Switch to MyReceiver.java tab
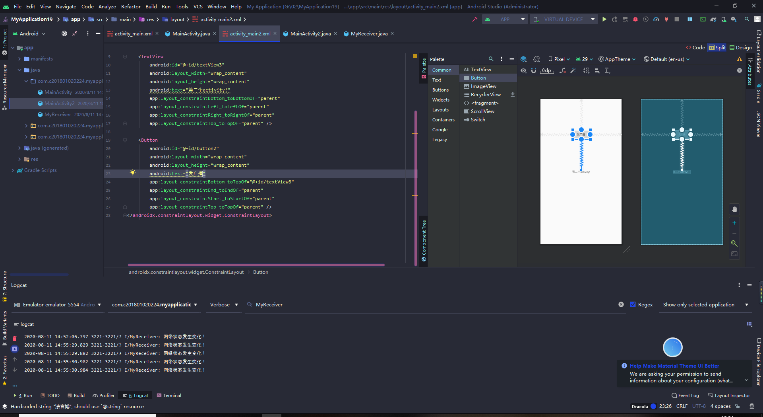763x417 pixels. 369,33
